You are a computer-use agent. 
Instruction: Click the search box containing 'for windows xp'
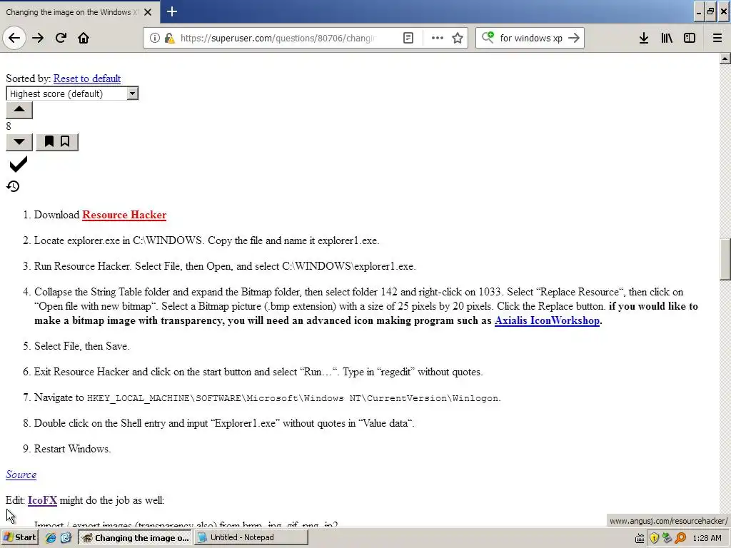[x=531, y=38]
